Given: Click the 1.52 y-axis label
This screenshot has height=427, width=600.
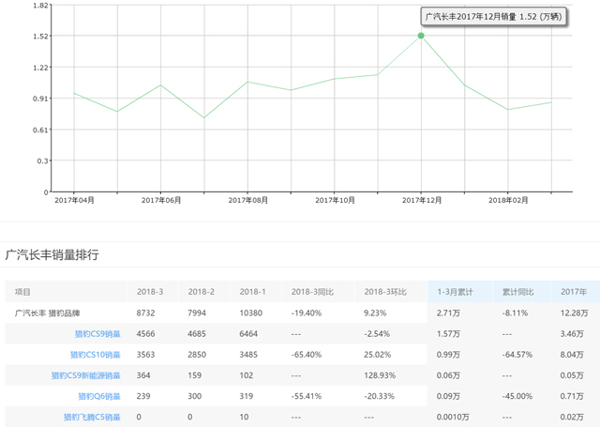Looking at the screenshot, I should (40, 37).
